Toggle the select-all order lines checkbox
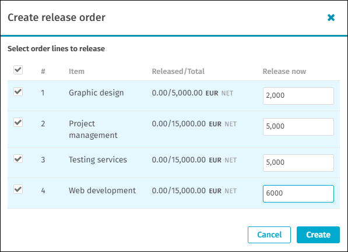The height and width of the screenshot is (252, 348). tap(18, 70)
